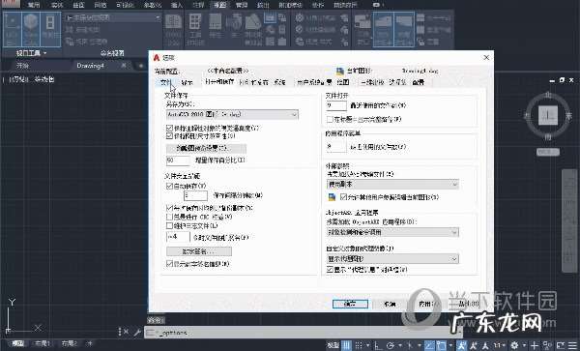
Task: Open the 用户系统配置 tab
Action: coord(314,82)
